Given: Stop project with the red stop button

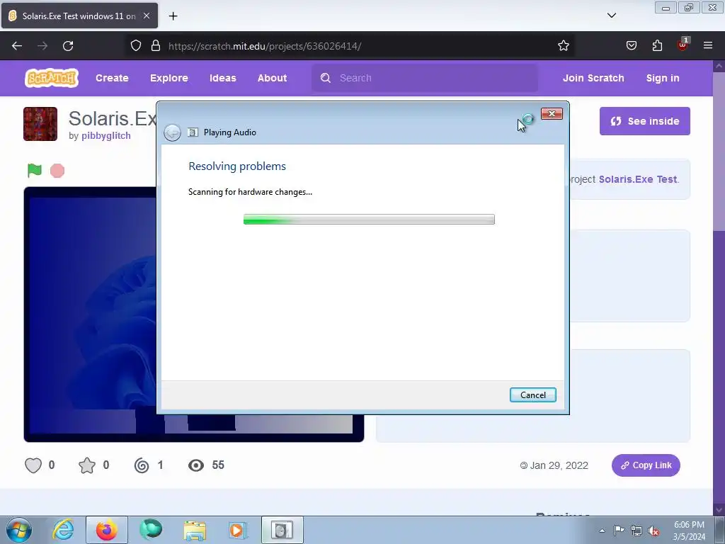Looking at the screenshot, I should click(57, 171).
